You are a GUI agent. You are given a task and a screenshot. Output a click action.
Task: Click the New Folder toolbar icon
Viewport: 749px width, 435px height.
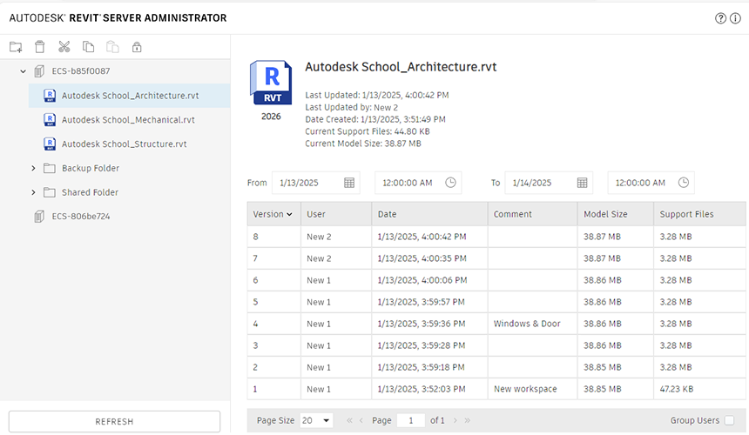click(x=16, y=47)
